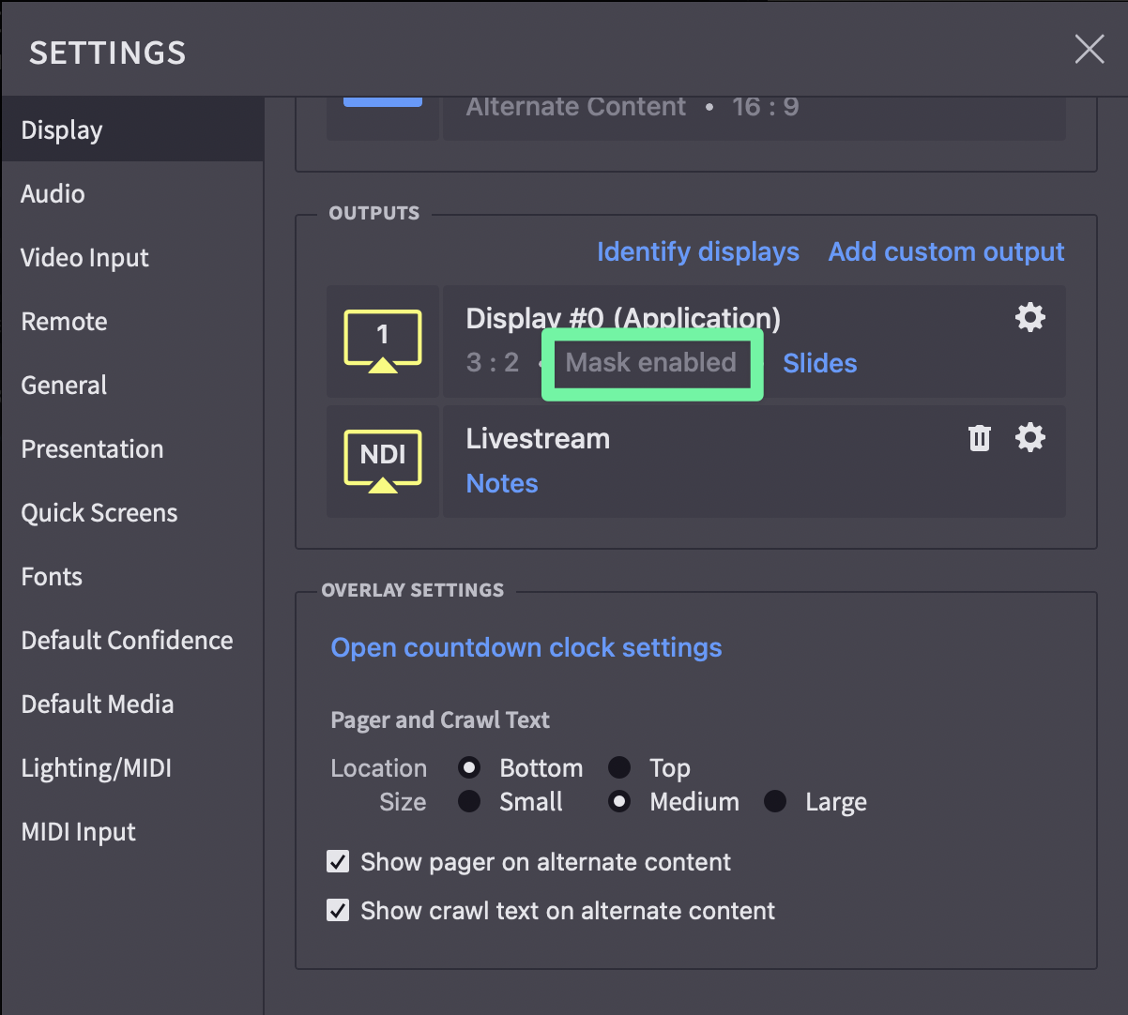The width and height of the screenshot is (1128, 1015).
Task: Click the NDI Livestream output icon
Action: pyautogui.click(x=383, y=461)
